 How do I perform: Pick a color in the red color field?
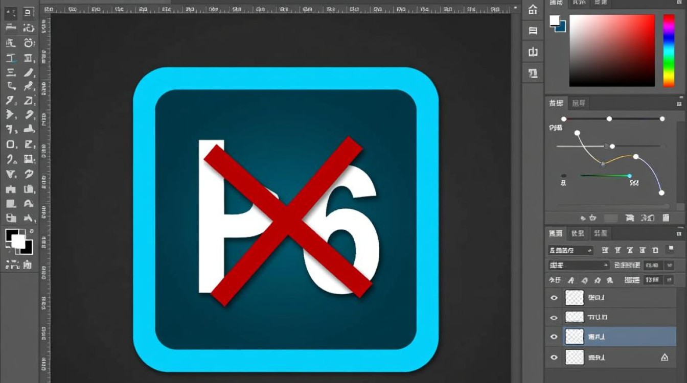point(612,51)
